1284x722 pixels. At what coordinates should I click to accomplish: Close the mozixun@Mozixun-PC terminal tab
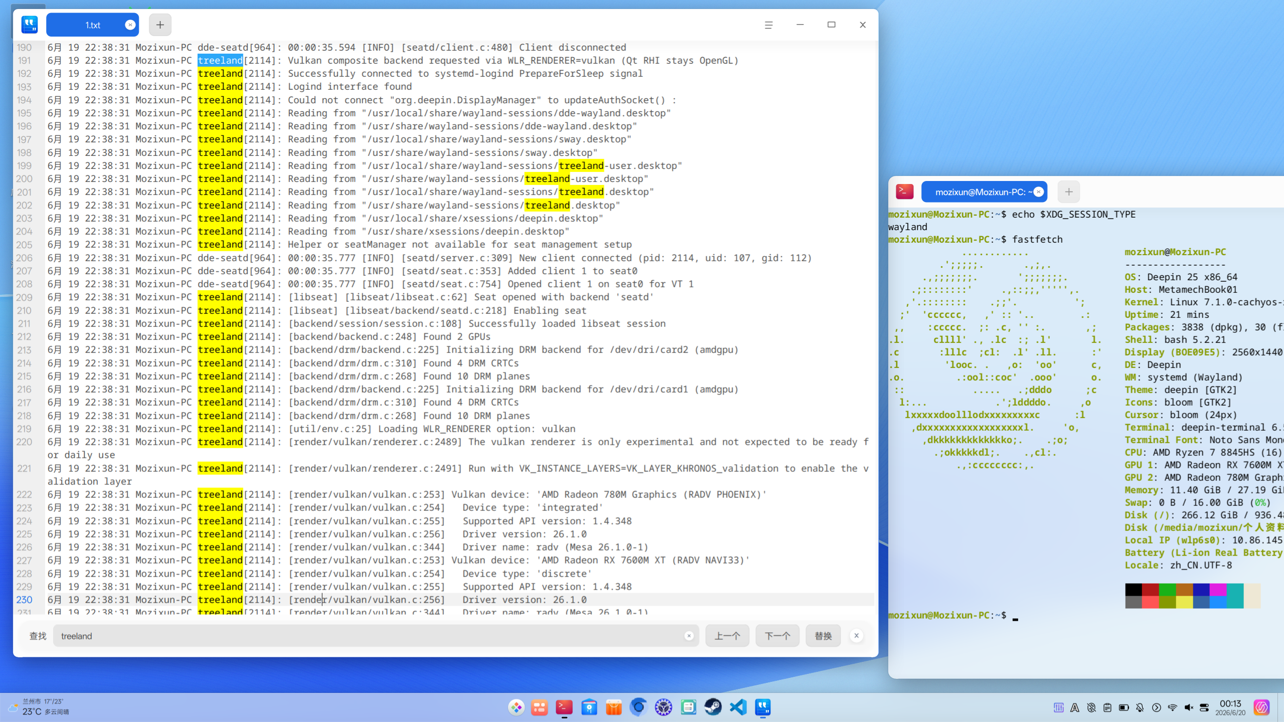pos(1039,192)
